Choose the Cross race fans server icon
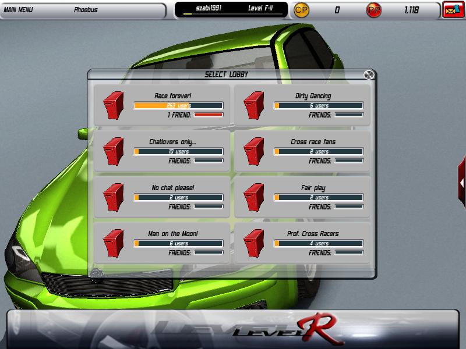This screenshot has width=466, height=349. [x=254, y=151]
